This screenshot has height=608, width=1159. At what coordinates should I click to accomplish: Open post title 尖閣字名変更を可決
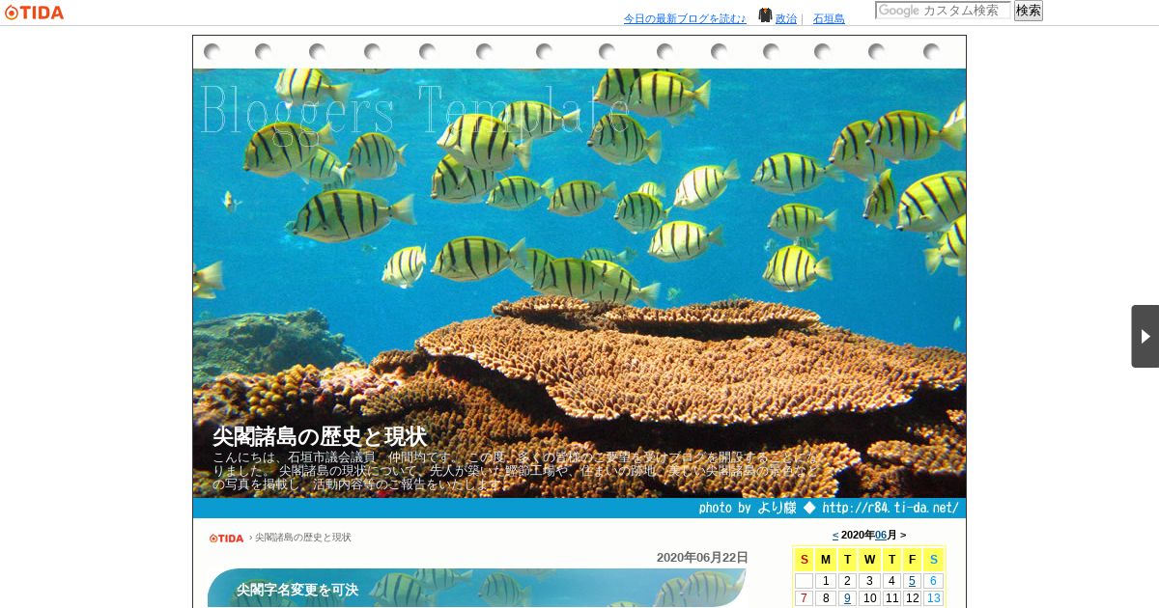[297, 590]
